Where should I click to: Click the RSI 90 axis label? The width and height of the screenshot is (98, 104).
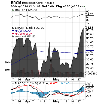pos(88,12)
